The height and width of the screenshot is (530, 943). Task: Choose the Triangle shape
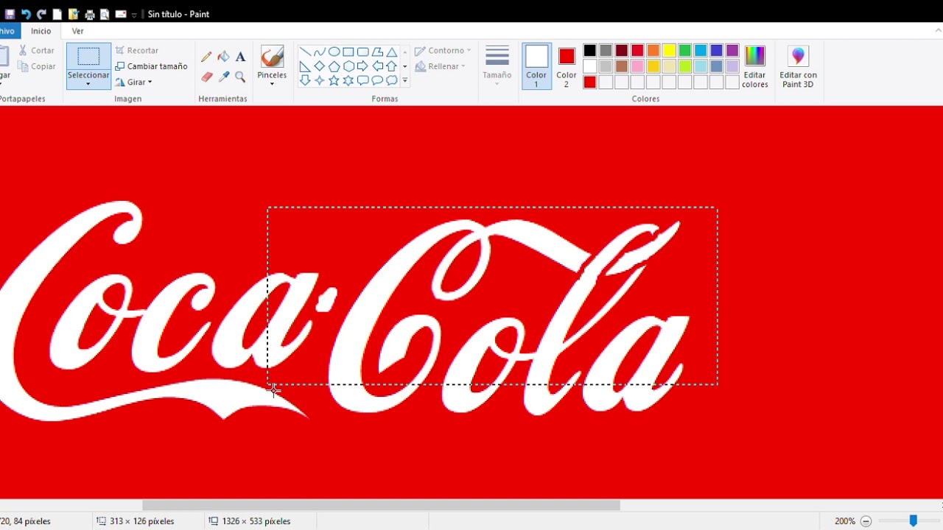click(392, 52)
